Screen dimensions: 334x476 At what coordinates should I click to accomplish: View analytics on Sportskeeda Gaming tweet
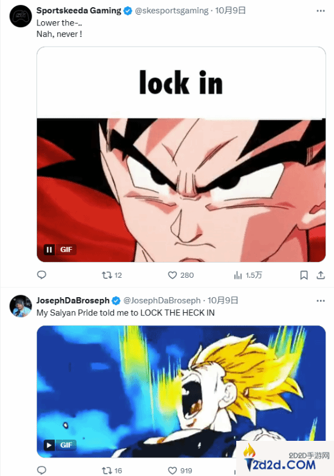click(x=248, y=275)
